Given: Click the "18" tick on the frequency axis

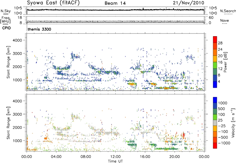Looking at the screenshot, I should point(19,18).
